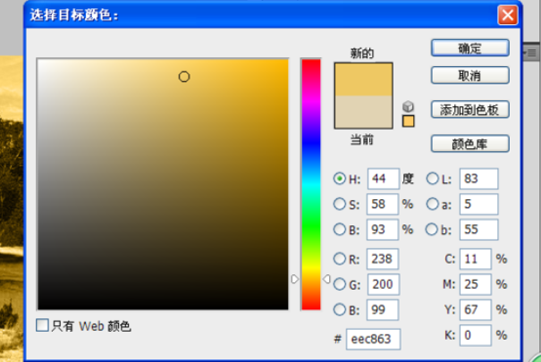Click the hue field showing 44
The image size is (541, 362).
pos(384,179)
